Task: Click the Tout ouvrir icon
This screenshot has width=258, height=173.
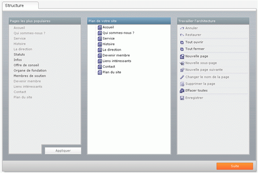Action: (182, 42)
